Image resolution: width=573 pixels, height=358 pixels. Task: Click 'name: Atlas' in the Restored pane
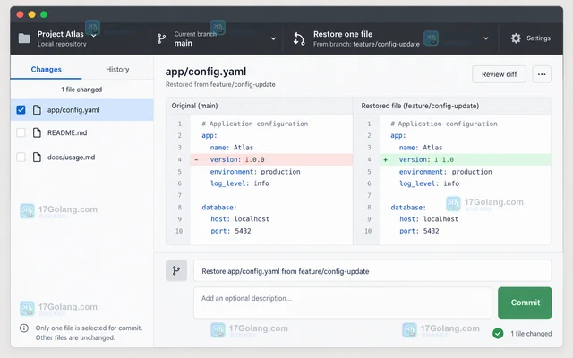coord(421,148)
